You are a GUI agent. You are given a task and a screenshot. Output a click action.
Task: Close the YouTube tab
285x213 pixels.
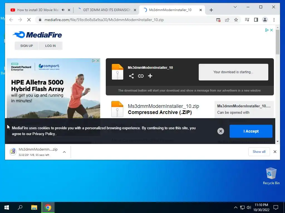[69, 10]
